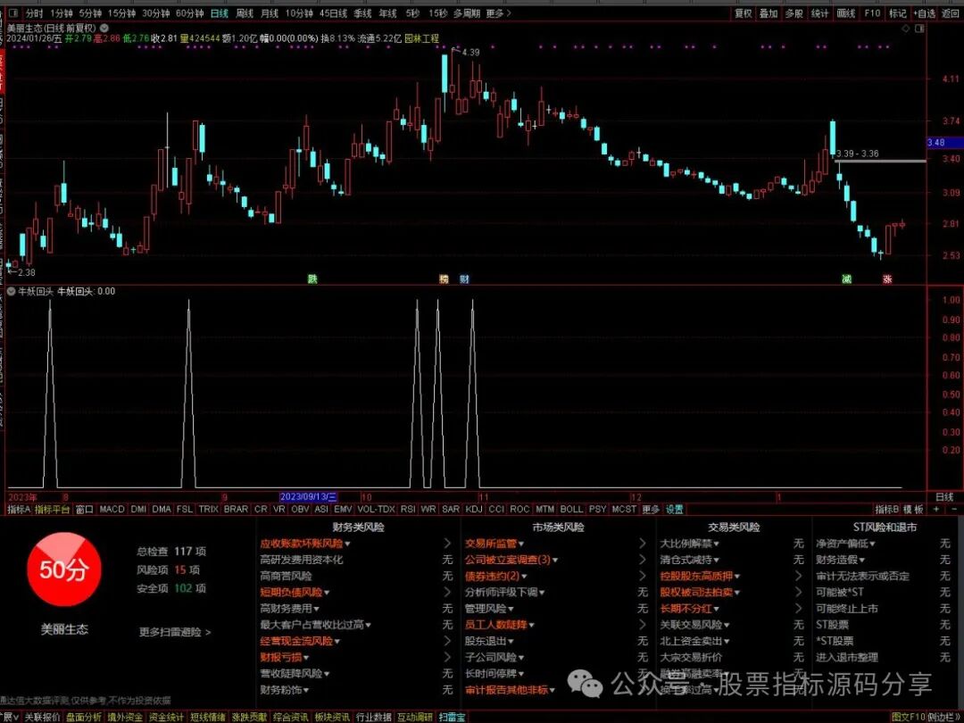Toggle 复权 adjustment in top toolbar
This screenshot has height=723, width=964.
[x=744, y=12]
